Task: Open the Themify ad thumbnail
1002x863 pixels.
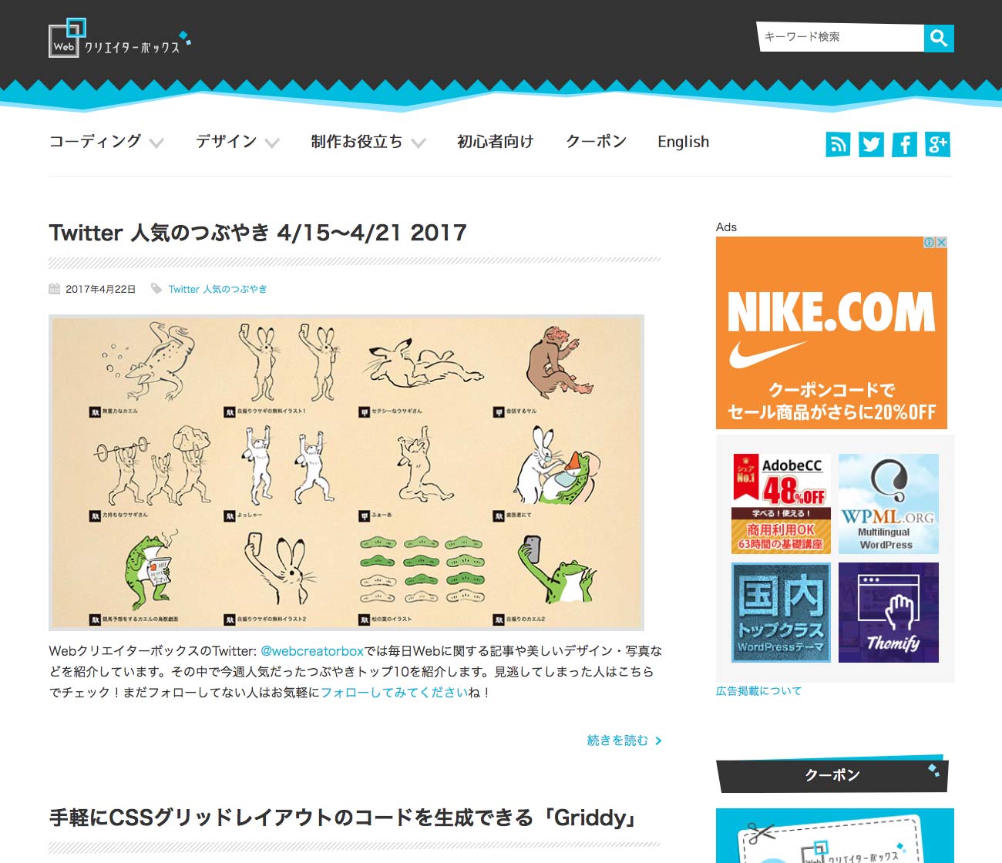Action: [x=889, y=613]
